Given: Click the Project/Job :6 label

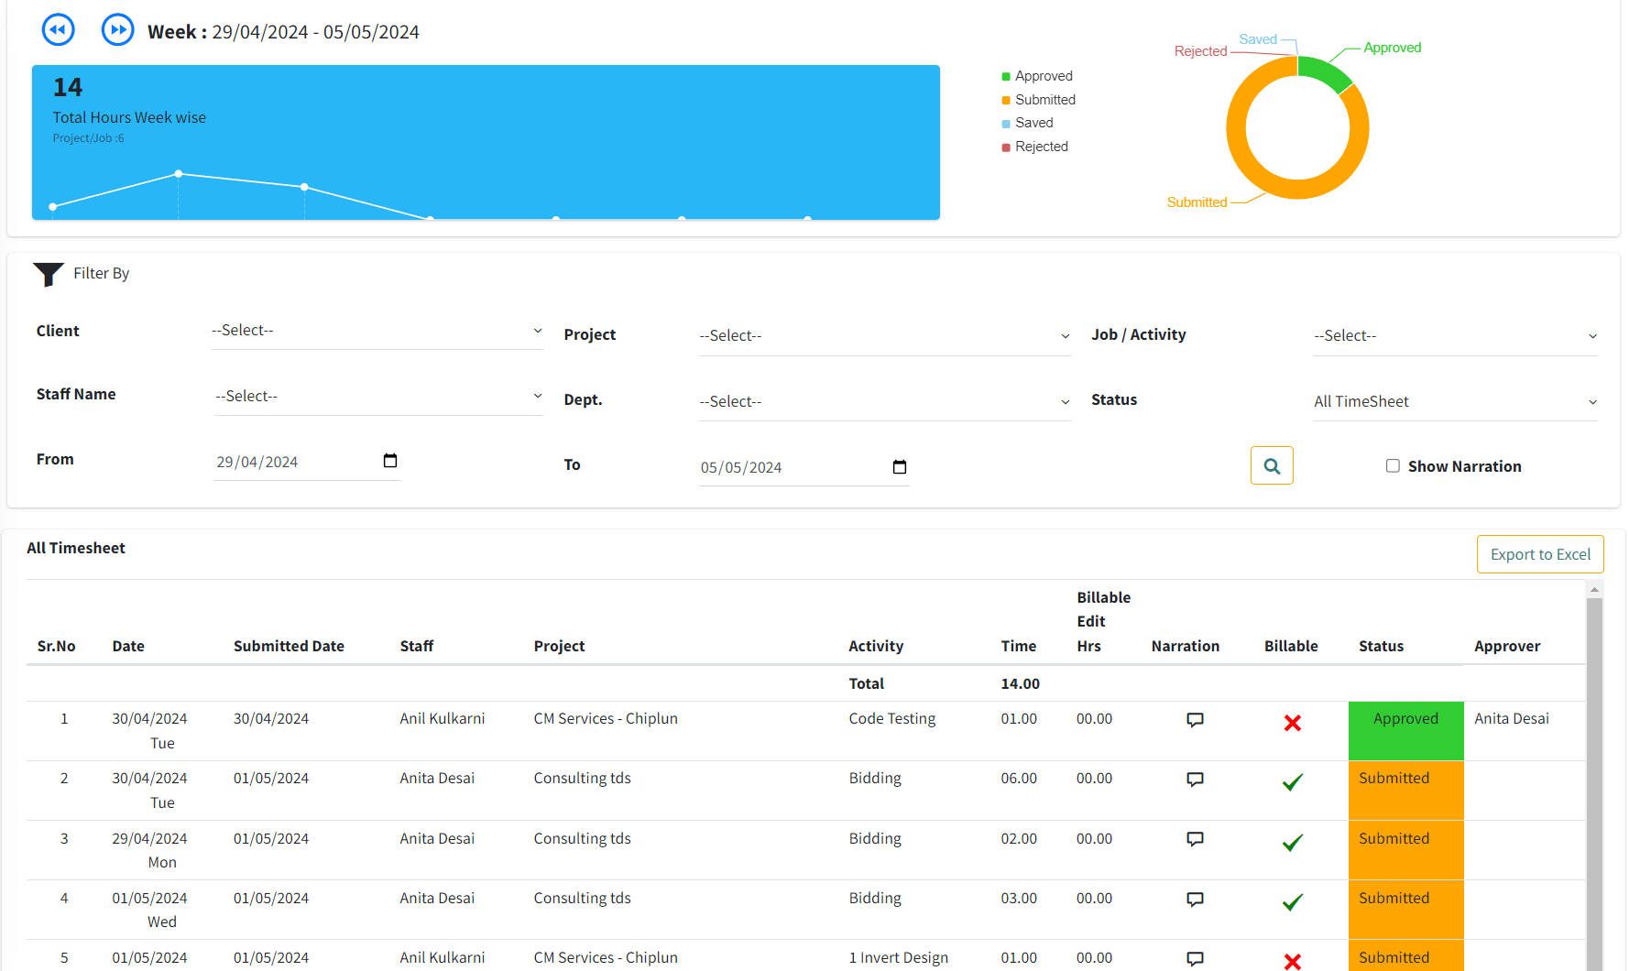Looking at the screenshot, I should pos(88,138).
